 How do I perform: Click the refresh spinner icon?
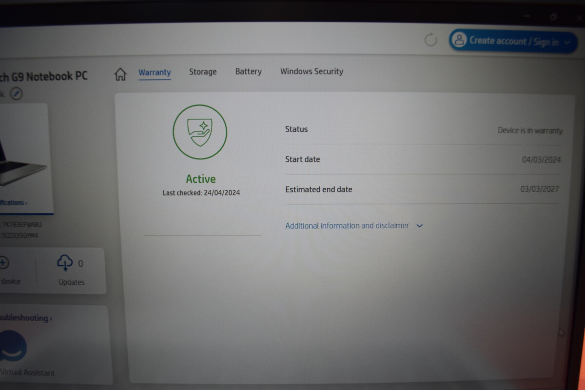tap(430, 39)
